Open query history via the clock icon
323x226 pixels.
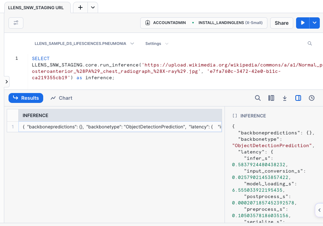pyautogui.click(x=311, y=98)
